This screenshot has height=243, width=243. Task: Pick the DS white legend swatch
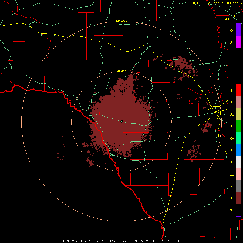[x=238, y=162]
